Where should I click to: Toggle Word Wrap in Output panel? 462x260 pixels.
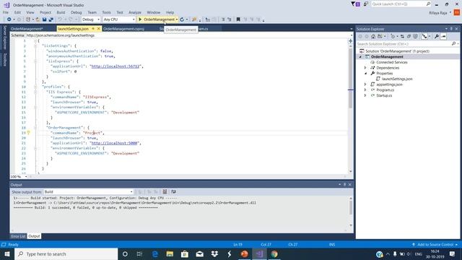click(173, 191)
